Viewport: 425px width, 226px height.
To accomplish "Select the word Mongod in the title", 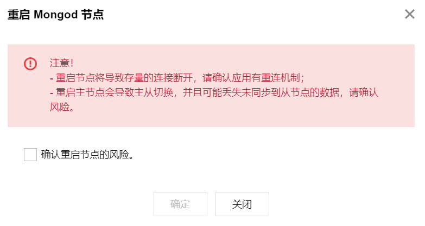I will tap(55, 15).
